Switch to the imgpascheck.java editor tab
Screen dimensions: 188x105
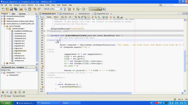[103, 14]
